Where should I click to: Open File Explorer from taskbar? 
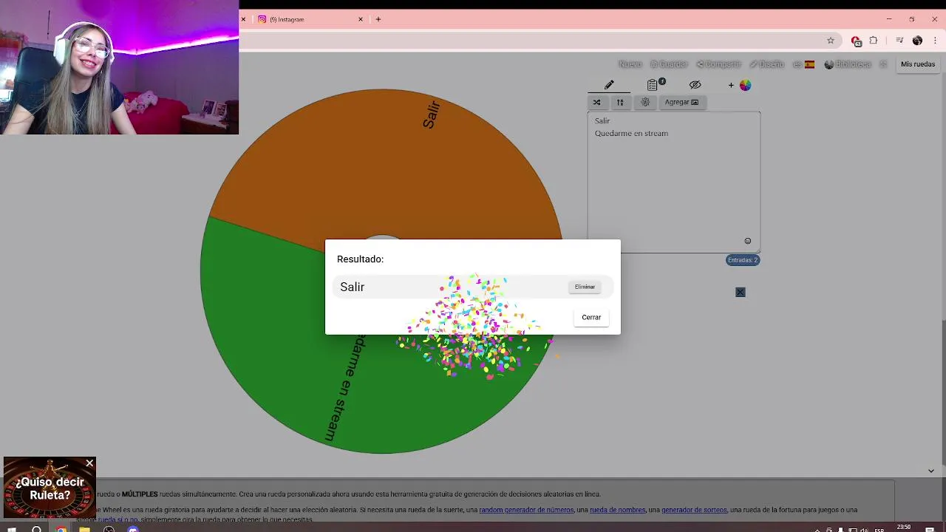84,529
